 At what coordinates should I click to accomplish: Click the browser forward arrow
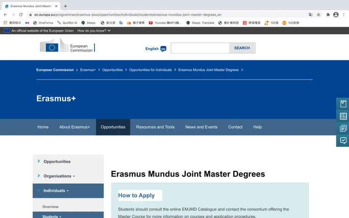[13, 15]
